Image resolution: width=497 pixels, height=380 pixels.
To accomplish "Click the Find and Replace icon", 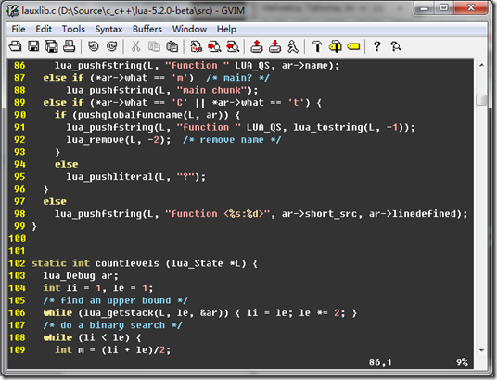I will [x=197, y=46].
